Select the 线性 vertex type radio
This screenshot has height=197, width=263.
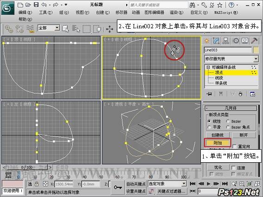(209, 121)
